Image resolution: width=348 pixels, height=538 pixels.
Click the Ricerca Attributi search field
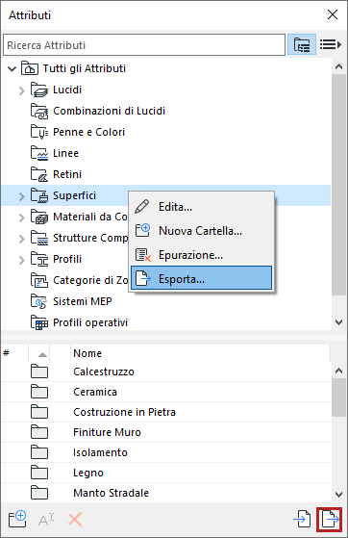(x=144, y=44)
